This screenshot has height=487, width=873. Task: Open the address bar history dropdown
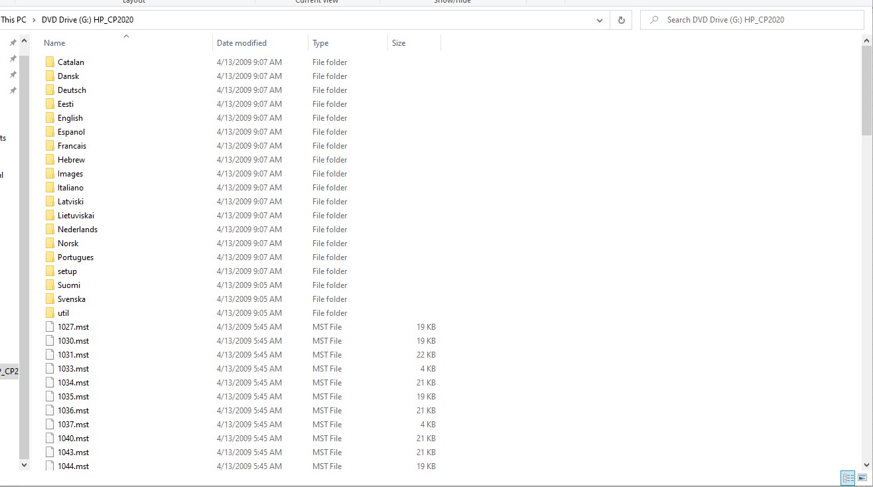pos(600,20)
